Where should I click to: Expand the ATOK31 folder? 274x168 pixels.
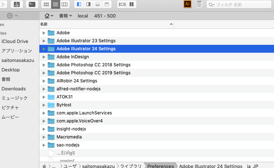(x=44, y=97)
